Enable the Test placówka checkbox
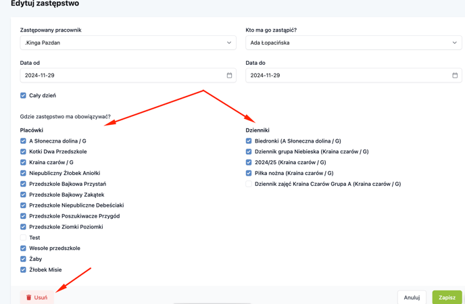Screen dimensions: 465x304 pyautogui.click(x=23, y=237)
